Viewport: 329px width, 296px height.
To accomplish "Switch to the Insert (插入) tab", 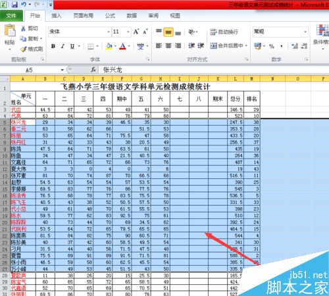I will click(56, 16).
